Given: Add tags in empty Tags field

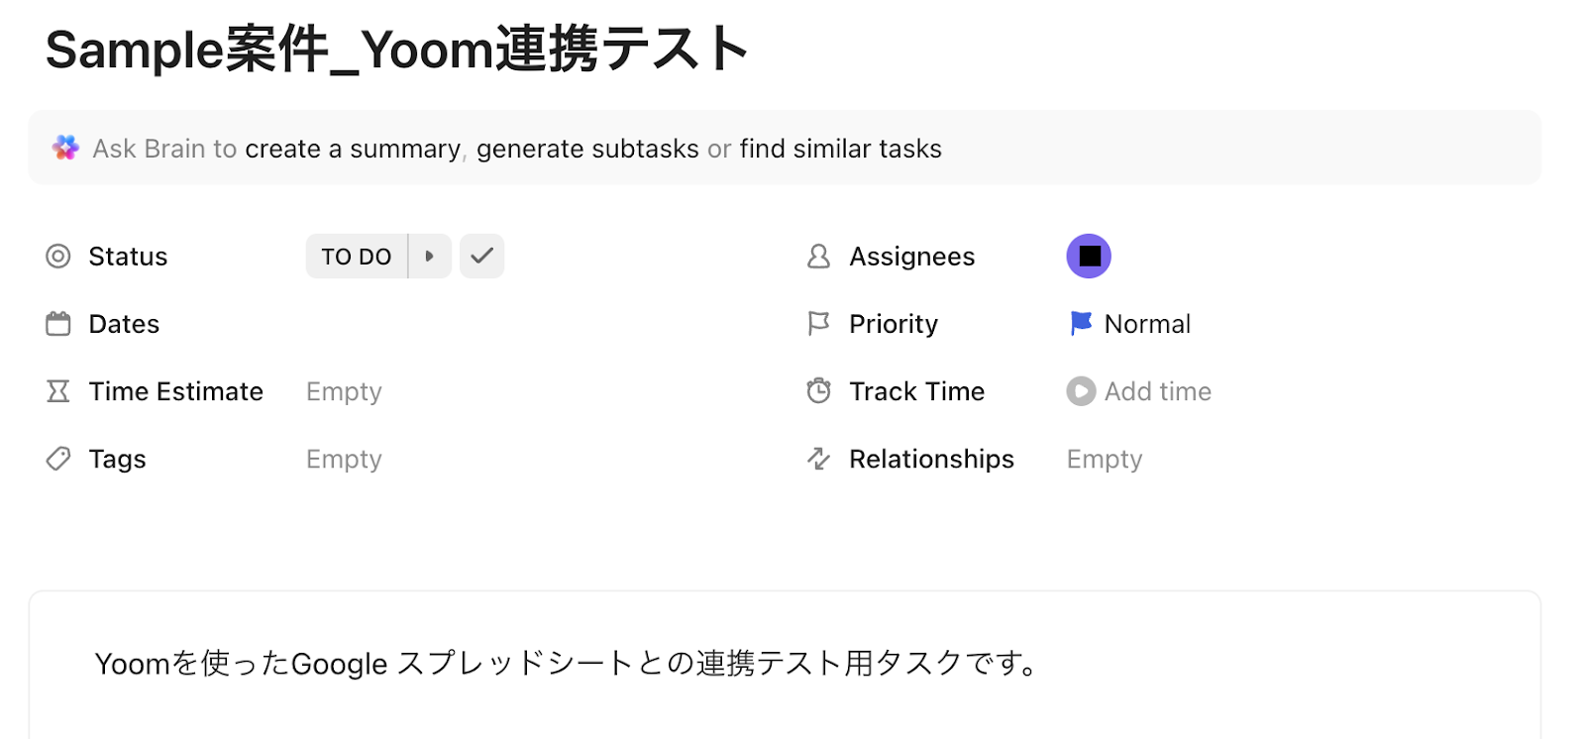Looking at the screenshot, I should coord(344,459).
